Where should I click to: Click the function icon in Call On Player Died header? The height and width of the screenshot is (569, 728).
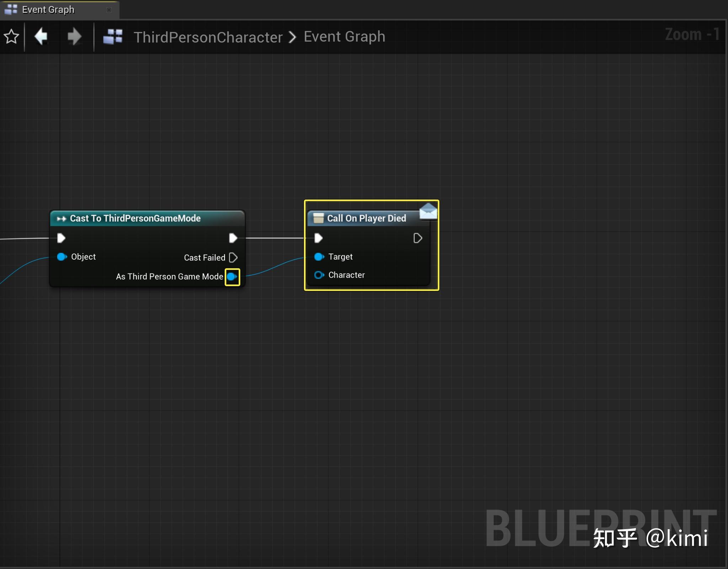[x=318, y=218]
